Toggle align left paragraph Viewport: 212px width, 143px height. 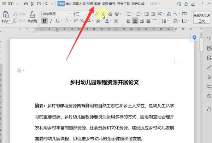(x=129, y=21)
